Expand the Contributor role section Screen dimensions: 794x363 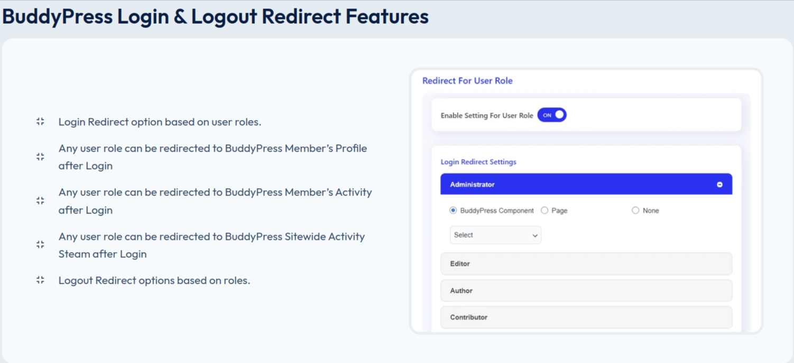point(586,318)
